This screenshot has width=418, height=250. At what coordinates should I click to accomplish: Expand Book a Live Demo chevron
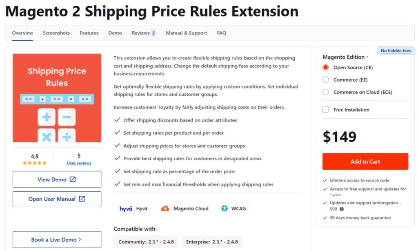pyautogui.click(x=80, y=240)
